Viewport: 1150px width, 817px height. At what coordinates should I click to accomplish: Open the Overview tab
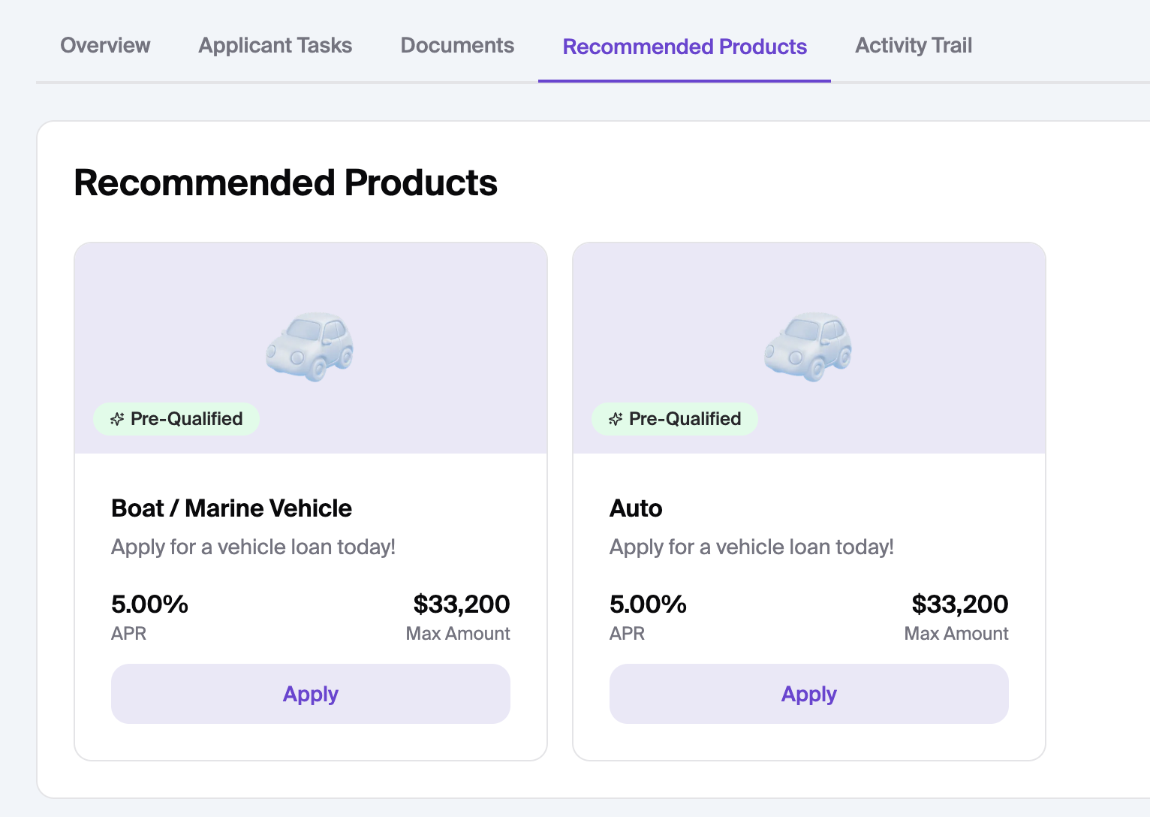tap(105, 45)
